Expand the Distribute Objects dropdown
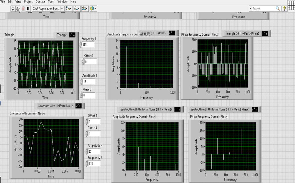 pos(77,9)
